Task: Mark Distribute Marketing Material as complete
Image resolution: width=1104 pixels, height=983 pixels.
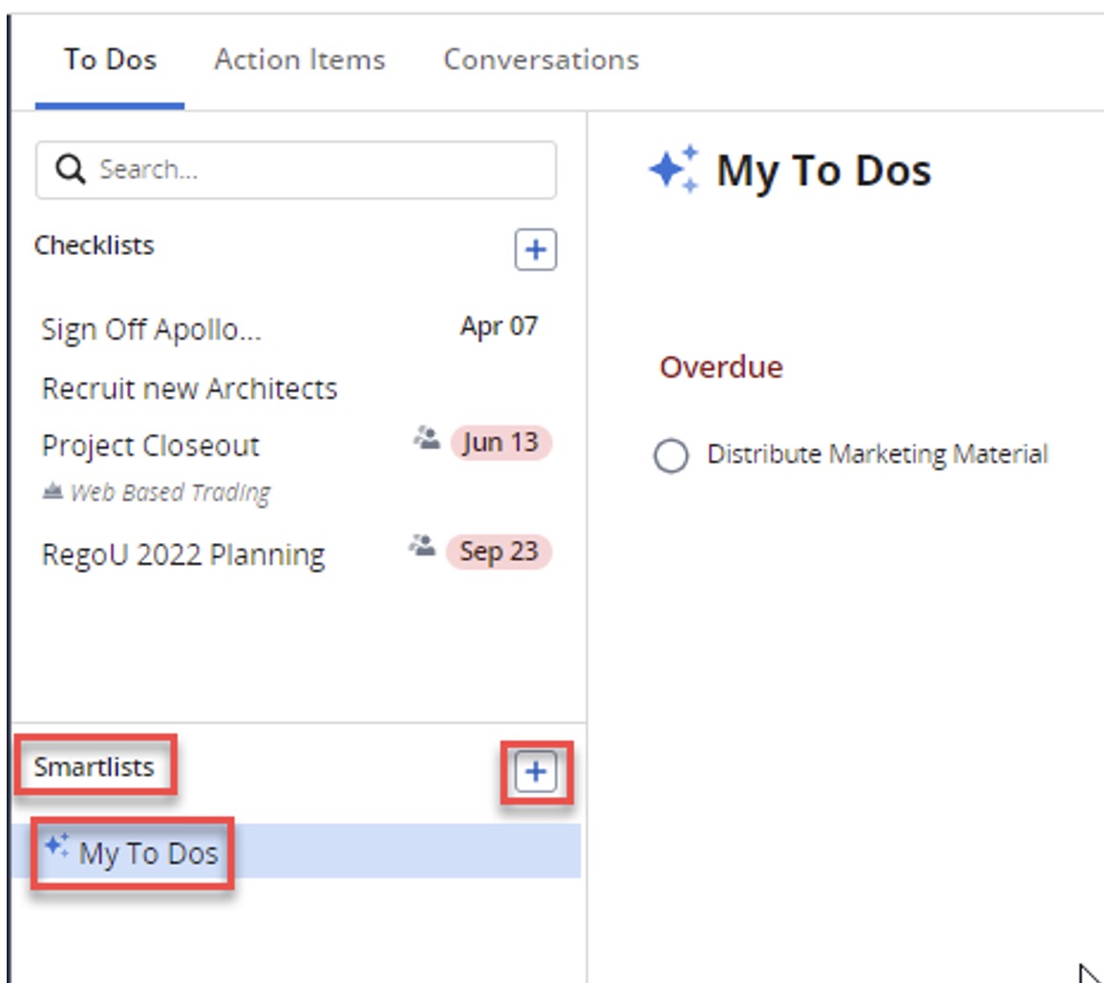Action: (x=670, y=455)
